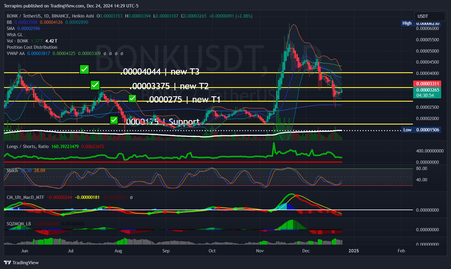Image resolution: width=451 pixels, height=269 pixels.
Task: Click the 400.00000000 ratio axis label
Action: click(x=430, y=151)
